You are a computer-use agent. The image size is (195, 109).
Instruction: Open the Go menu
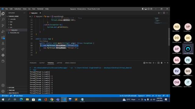point(29,9)
